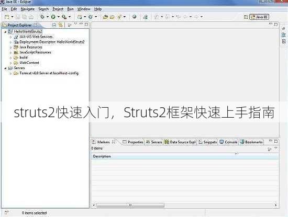Viewport: 288px width, 217px height.
Task: Expand the build folder node
Action: coord(10,58)
